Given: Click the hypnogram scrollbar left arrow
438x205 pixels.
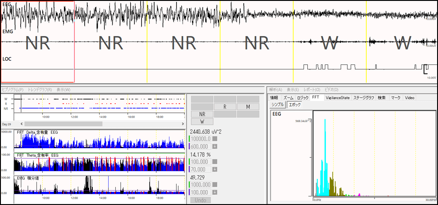Looking at the screenshot, I should click(21, 123).
